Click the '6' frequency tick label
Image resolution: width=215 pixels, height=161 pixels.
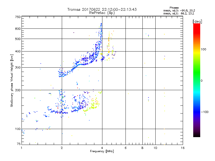(126, 148)
